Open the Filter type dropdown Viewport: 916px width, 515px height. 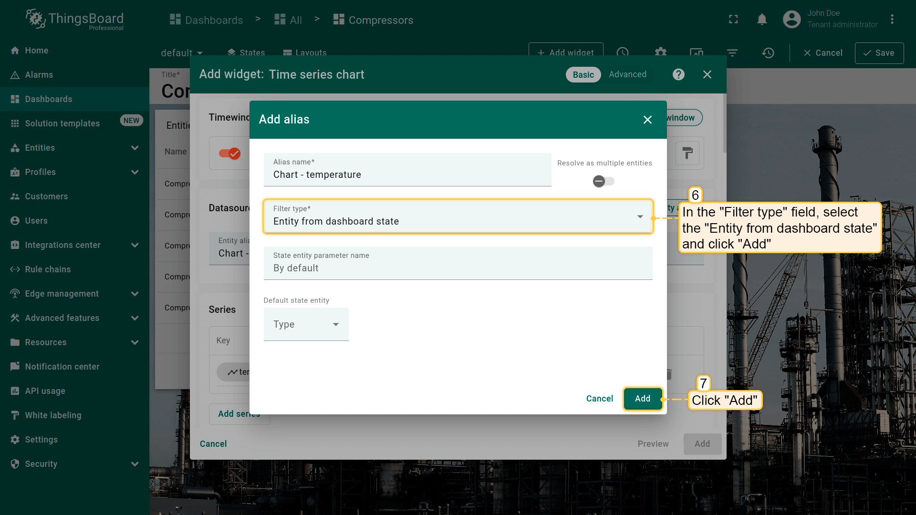pos(458,217)
